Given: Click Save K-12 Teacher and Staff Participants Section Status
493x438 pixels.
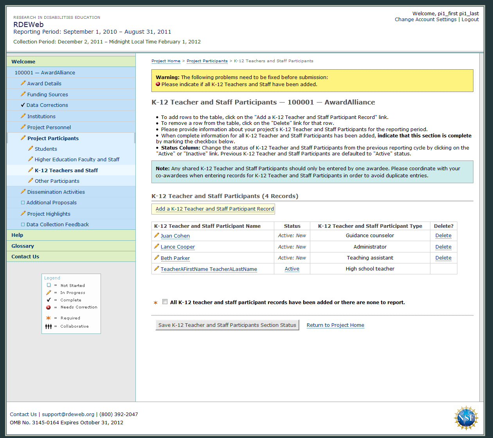Looking at the screenshot, I should pyautogui.click(x=227, y=325).
